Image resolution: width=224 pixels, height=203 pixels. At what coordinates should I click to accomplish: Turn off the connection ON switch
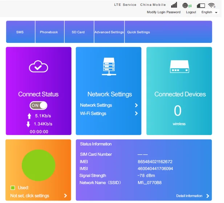point(38,105)
